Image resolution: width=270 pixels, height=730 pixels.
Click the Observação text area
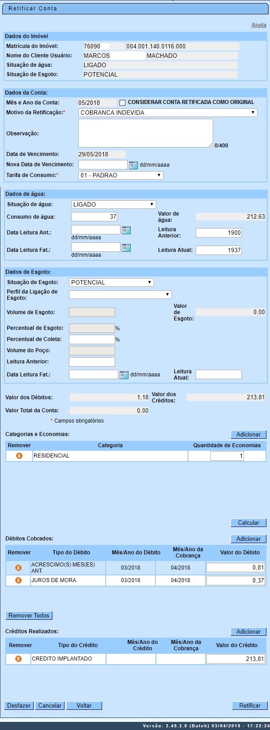pyautogui.click(x=146, y=133)
